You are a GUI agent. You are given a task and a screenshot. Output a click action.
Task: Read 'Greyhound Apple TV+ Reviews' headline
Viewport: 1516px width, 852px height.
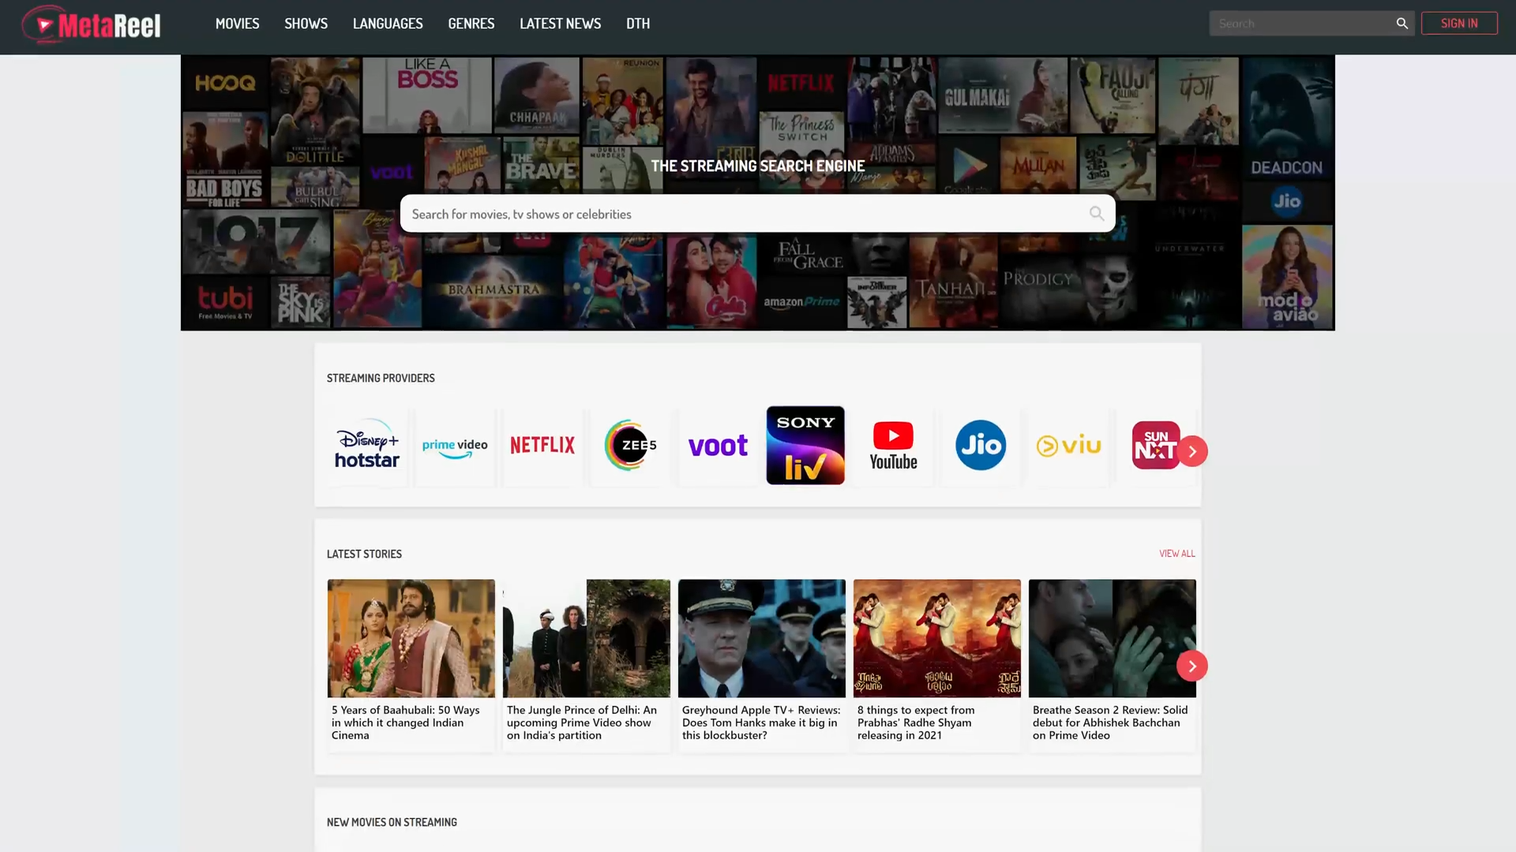[761, 723]
